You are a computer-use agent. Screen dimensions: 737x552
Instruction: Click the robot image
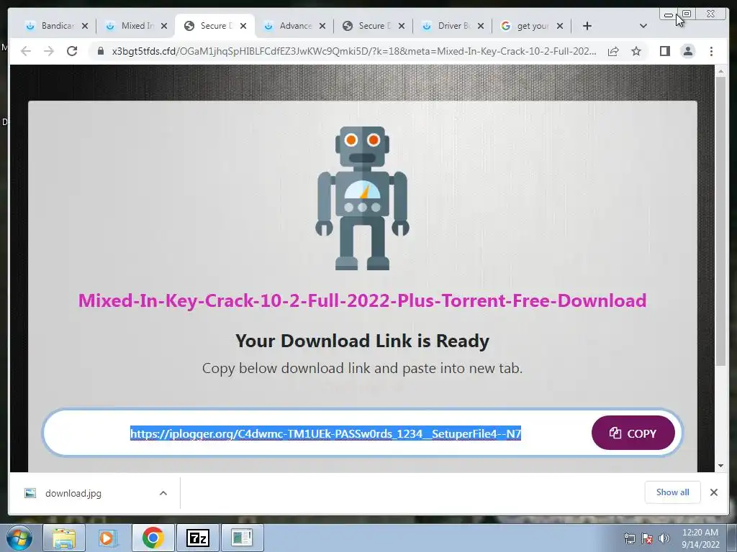click(363, 198)
